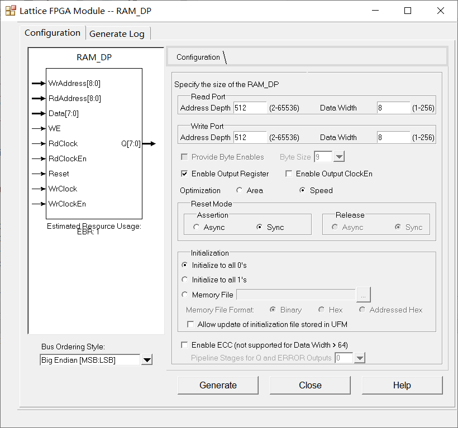
Task: Switch to the Generate Log tab
Action: coord(117,34)
